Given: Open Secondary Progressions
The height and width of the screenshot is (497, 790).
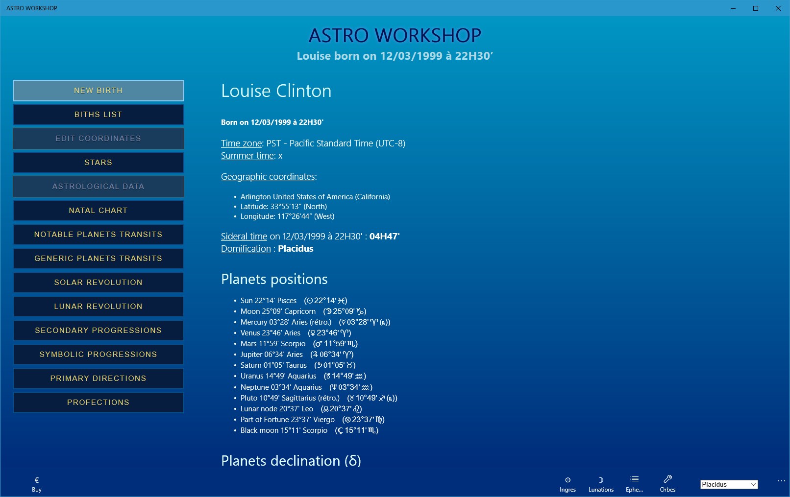Looking at the screenshot, I should point(99,331).
